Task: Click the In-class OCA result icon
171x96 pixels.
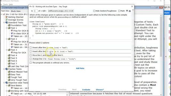Action: click(12, 33)
